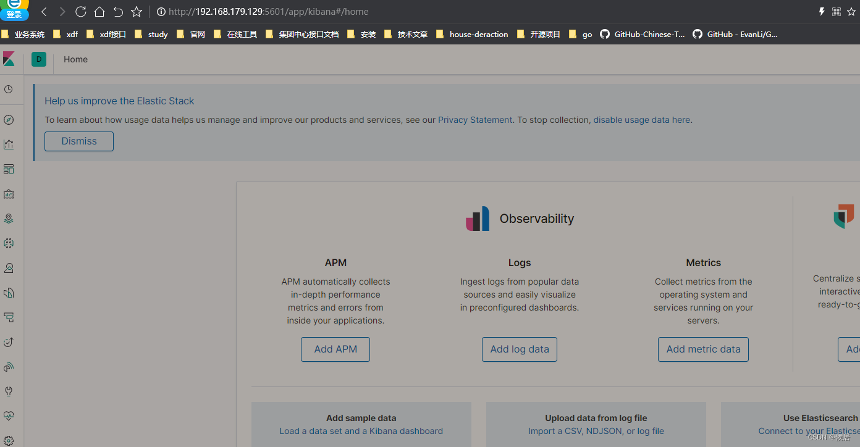Open the house-deraction bookmark folder
Viewport: 860px width, 447px height.
point(472,35)
